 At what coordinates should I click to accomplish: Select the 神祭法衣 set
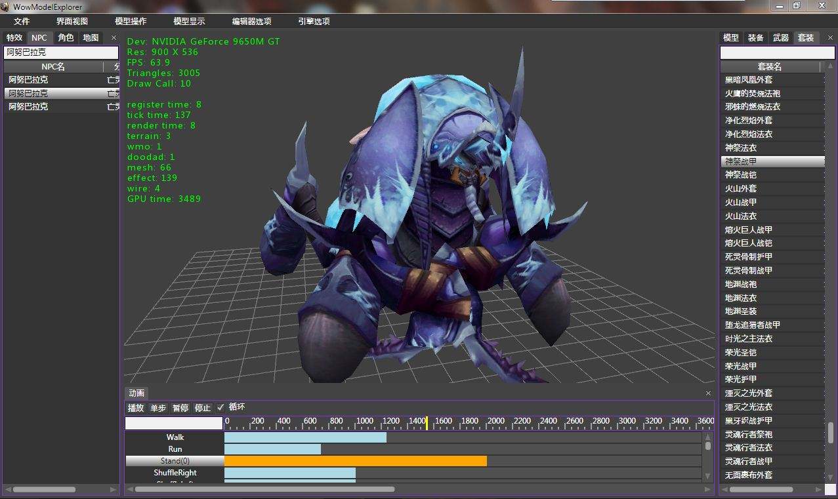[x=772, y=148]
